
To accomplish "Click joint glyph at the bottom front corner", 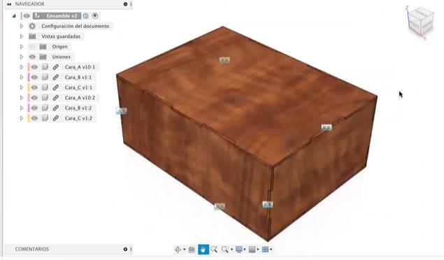I will pos(268,204).
